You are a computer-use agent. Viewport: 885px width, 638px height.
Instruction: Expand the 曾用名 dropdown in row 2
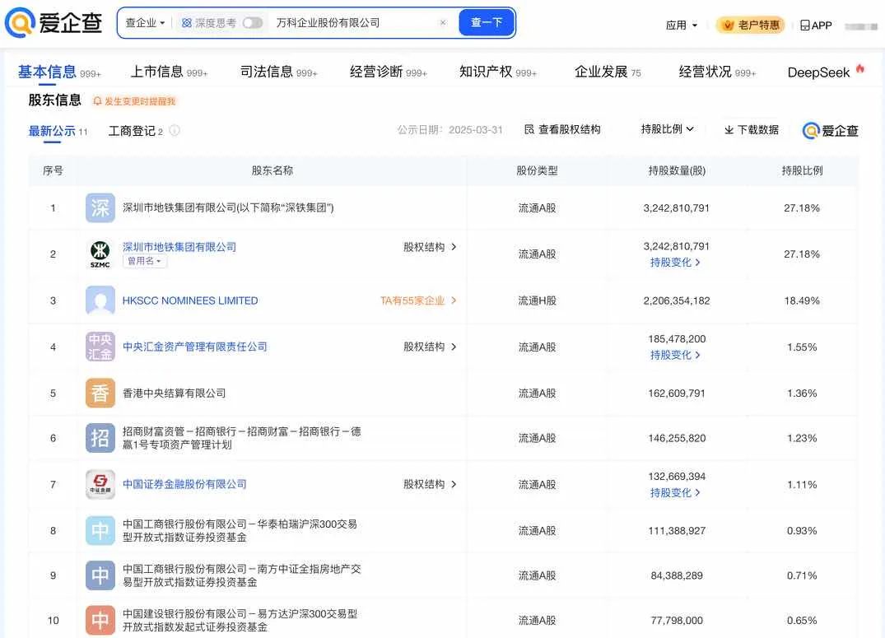pyautogui.click(x=145, y=261)
